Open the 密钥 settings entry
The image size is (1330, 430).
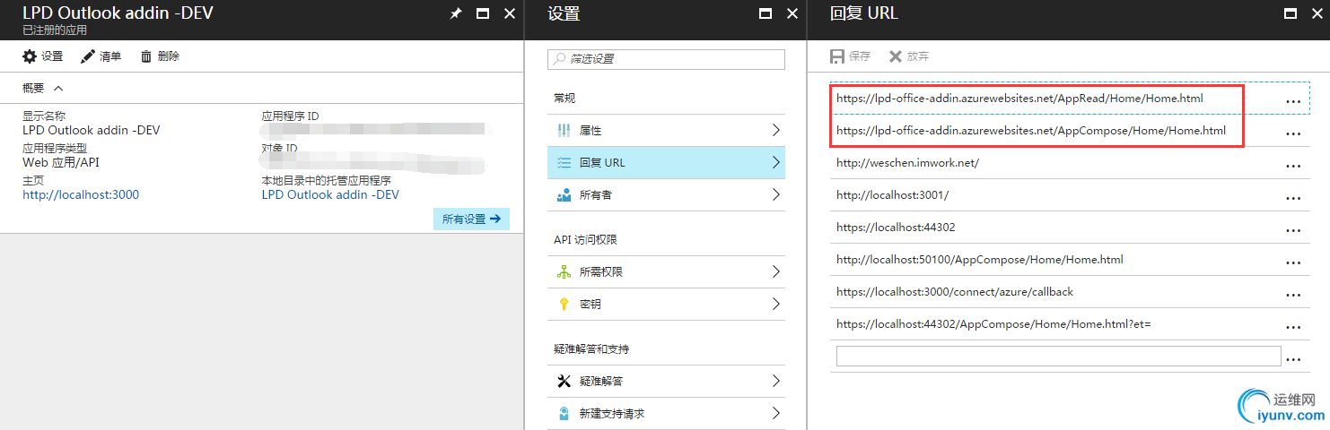pos(666,304)
